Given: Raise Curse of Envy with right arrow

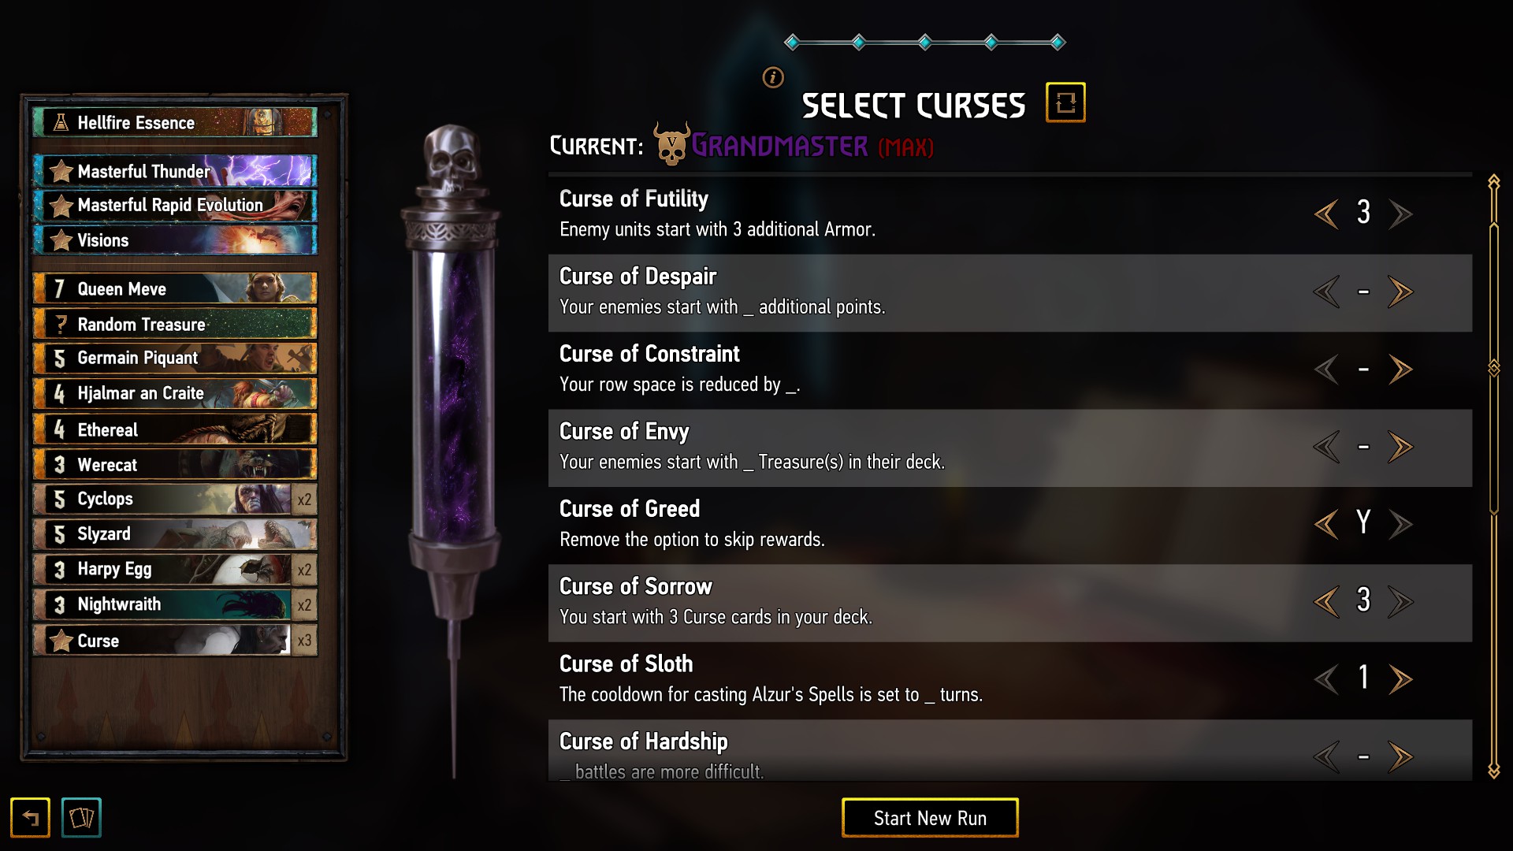Looking at the screenshot, I should pos(1400,447).
